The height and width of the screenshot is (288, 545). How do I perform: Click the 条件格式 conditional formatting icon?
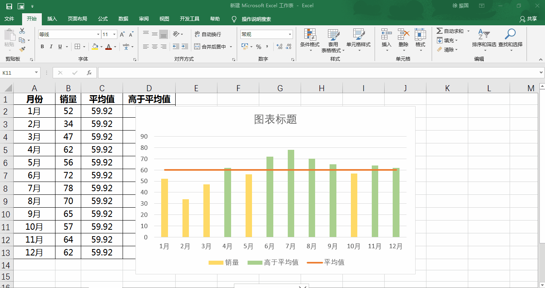click(309, 35)
